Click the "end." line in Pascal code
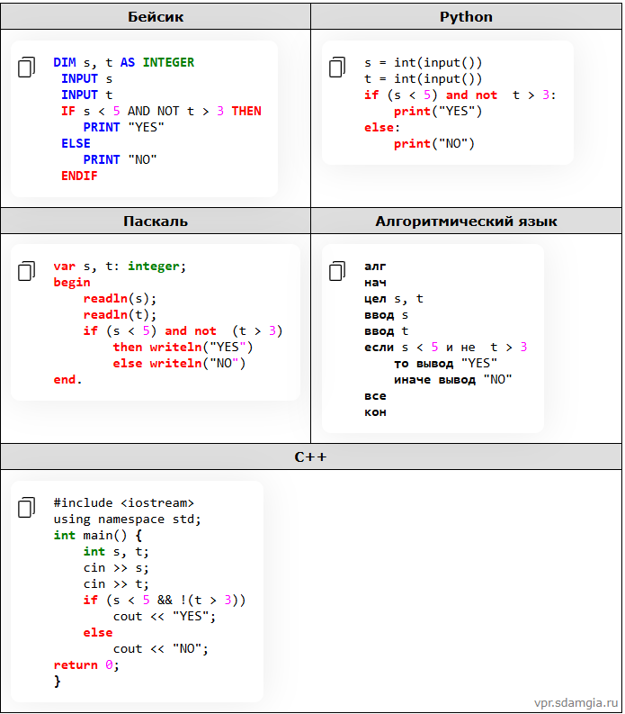This screenshot has height=714, width=625. tap(67, 379)
